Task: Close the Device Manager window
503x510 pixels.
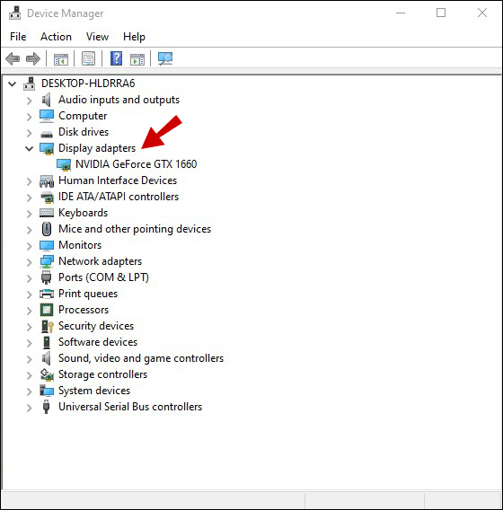Action: tap(481, 13)
